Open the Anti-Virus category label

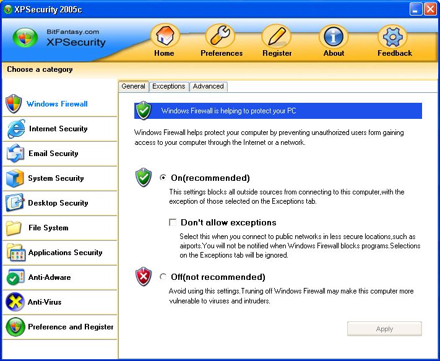click(45, 302)
